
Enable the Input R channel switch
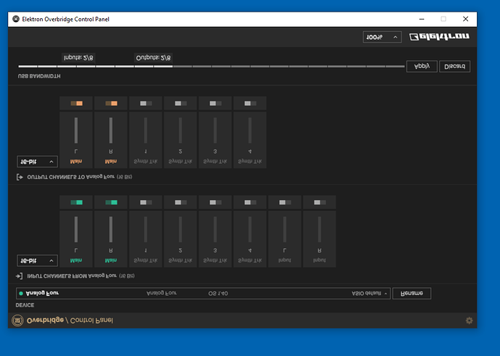coord(320,202)
